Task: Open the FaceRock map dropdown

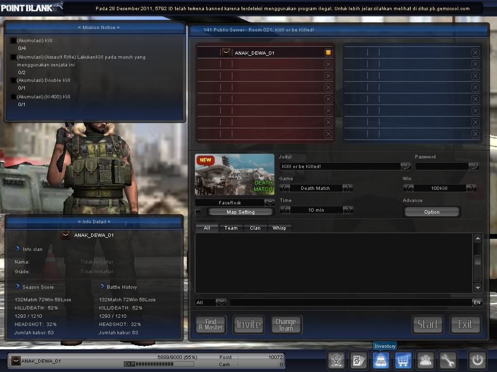Action: (269, 203)
